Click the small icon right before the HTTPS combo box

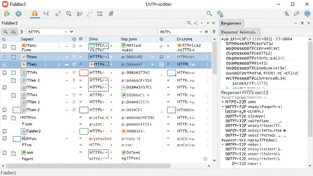tap(22, 31)
